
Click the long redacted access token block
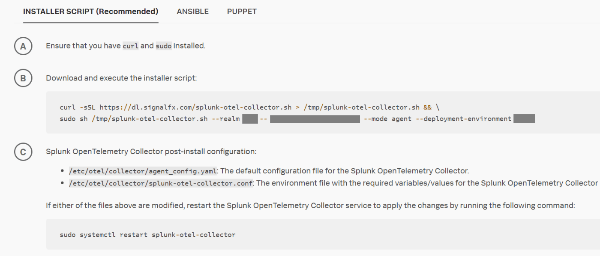[315, 119]
